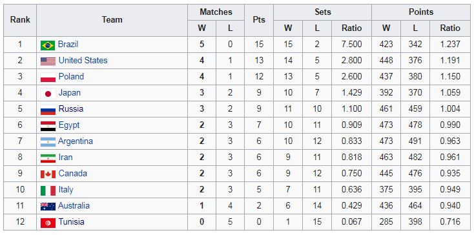
Task: Open the Italy team link
Action: (x=66, y=190)
